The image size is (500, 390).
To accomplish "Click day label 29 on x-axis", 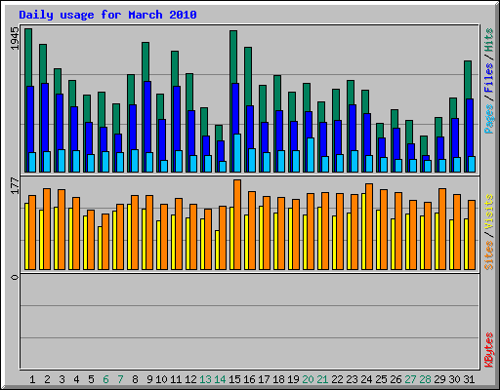I will click(x=439, y=379).
